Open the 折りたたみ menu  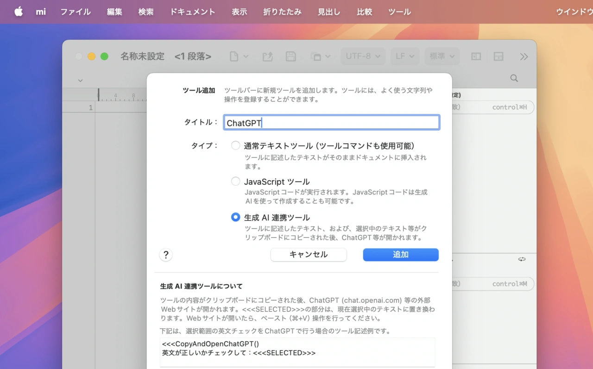282,12
